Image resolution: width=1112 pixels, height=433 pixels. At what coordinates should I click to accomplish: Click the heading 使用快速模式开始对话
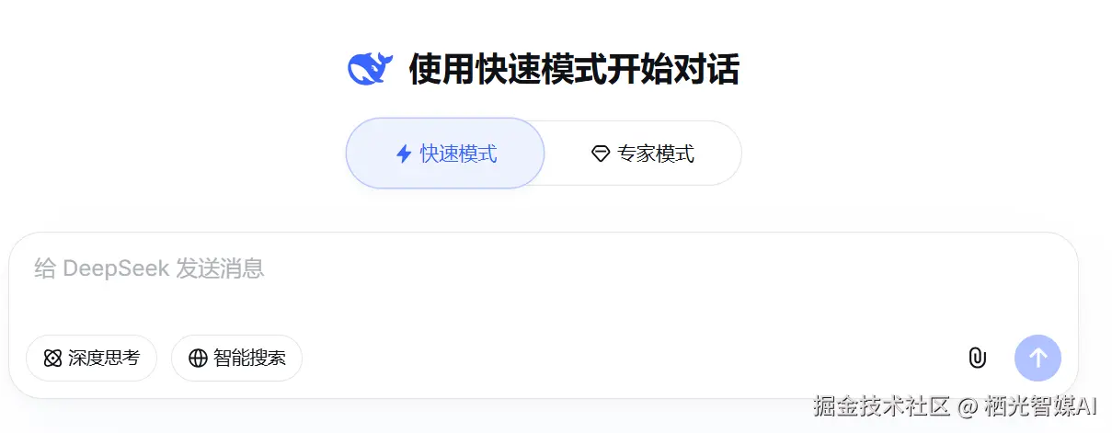tap(574, 70)
